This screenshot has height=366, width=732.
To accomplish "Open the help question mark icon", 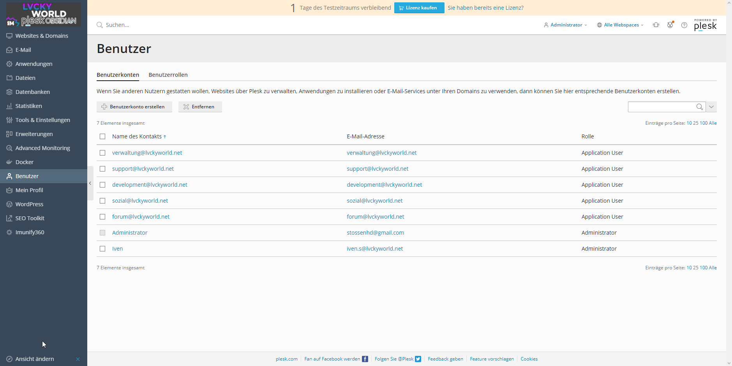I will pos(684,25).
